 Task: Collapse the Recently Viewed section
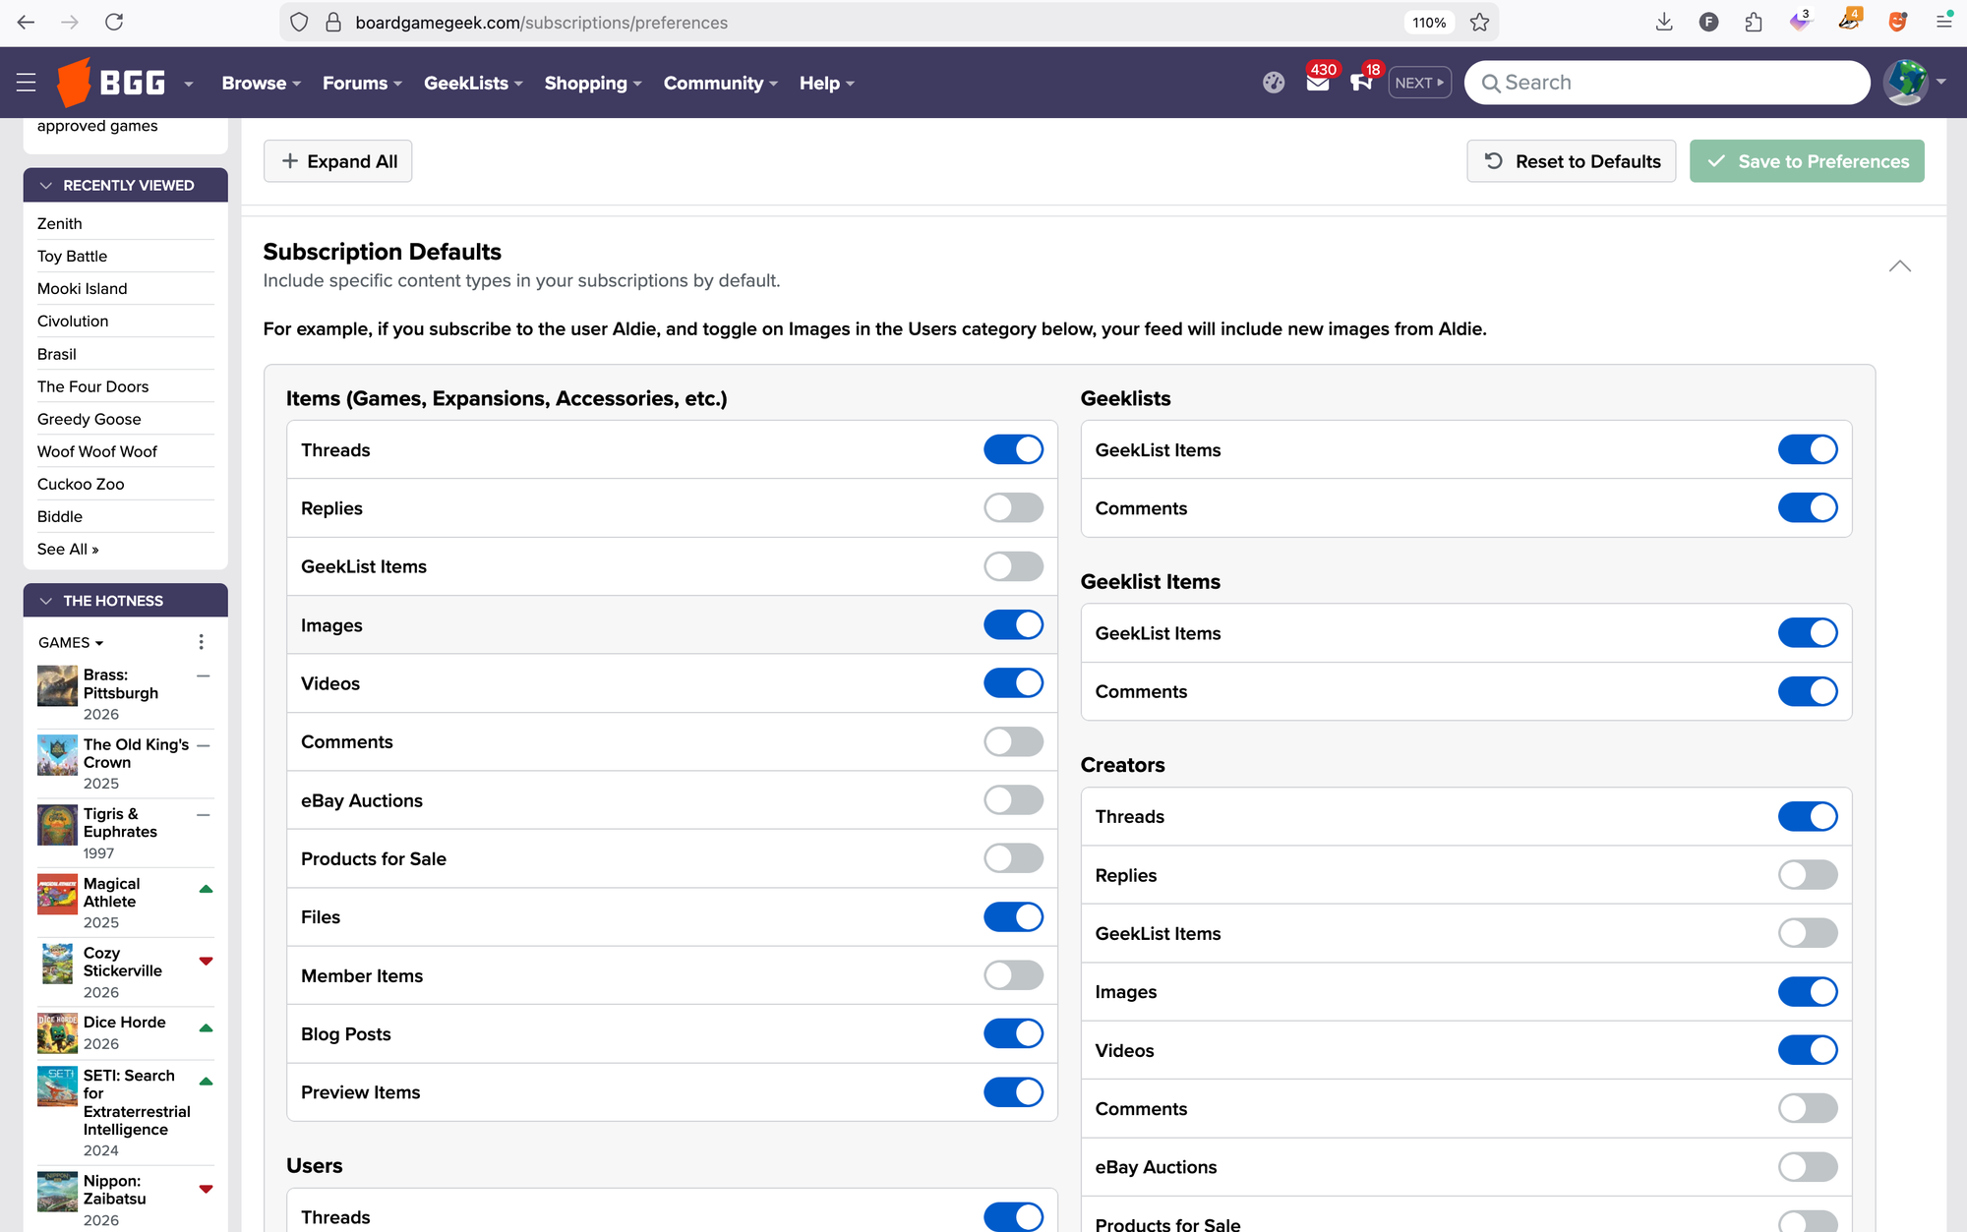[x=46, y=185]
